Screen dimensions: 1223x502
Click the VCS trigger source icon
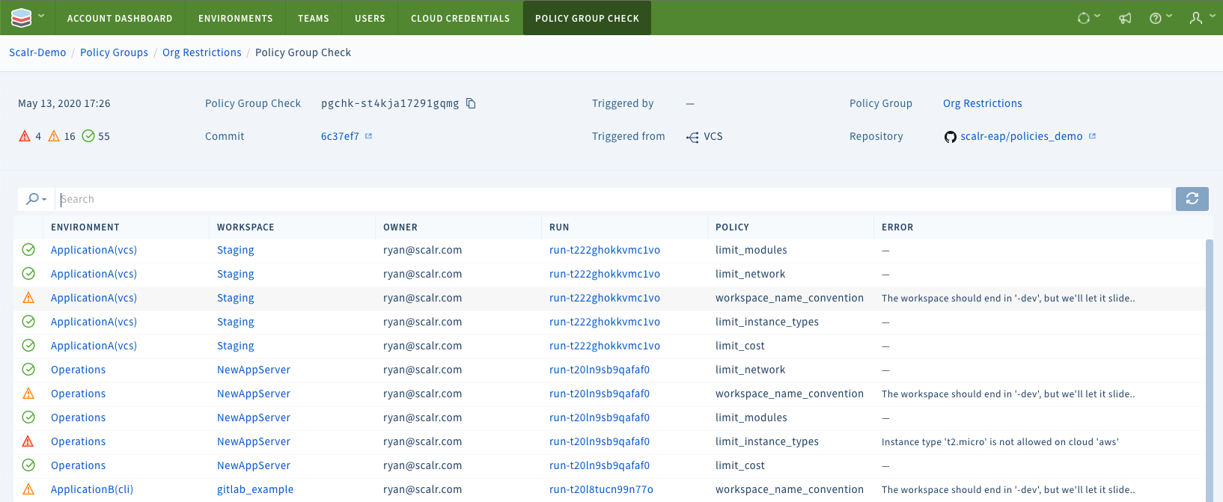coord(692,137)
